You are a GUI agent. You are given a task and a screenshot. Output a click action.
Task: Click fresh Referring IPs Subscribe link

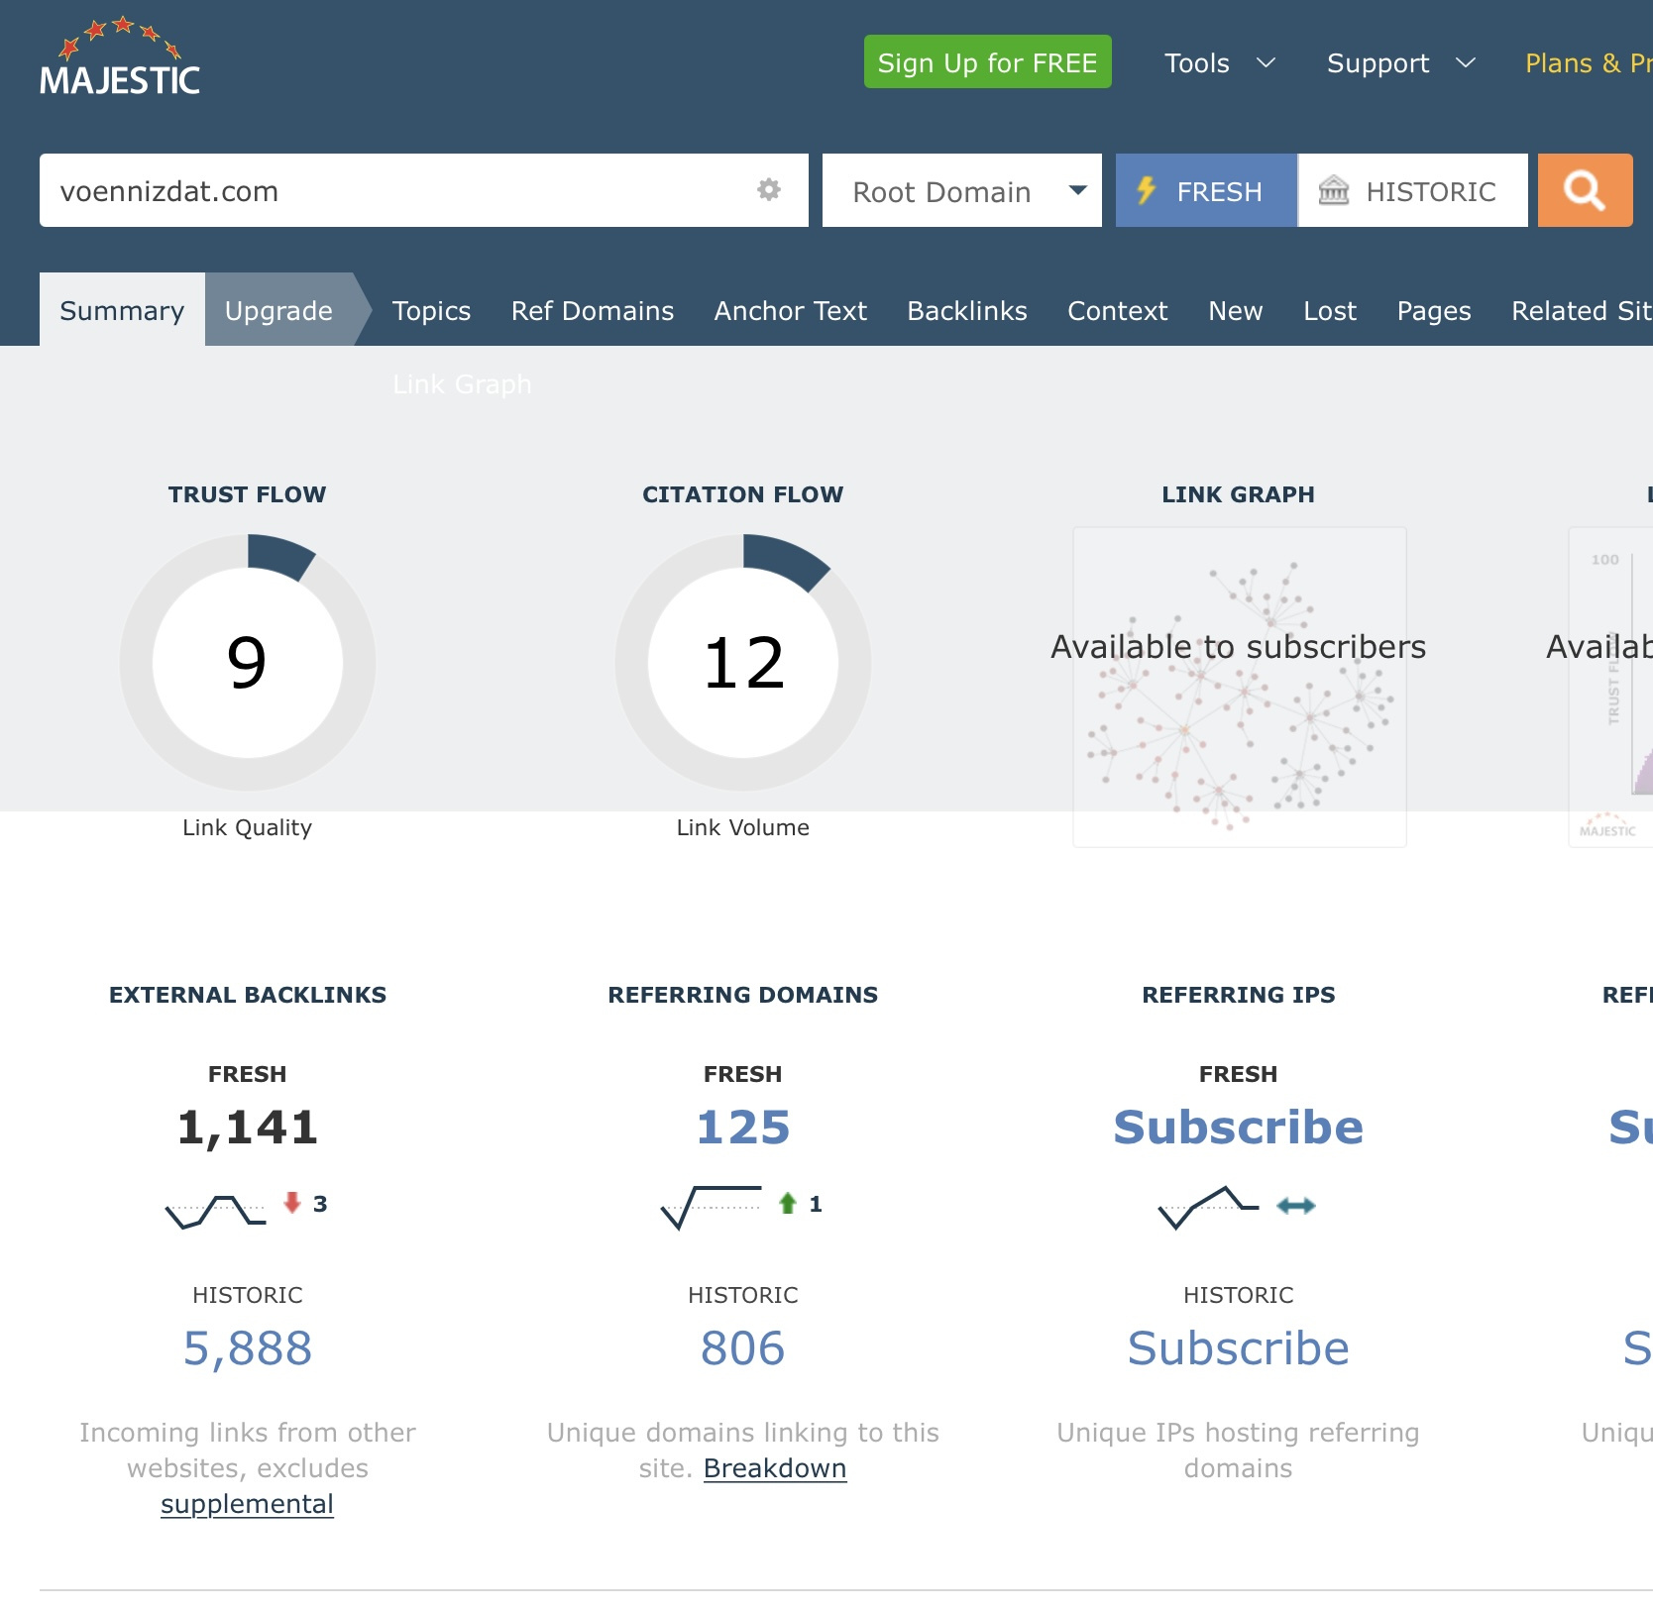pos(1239,1128)
